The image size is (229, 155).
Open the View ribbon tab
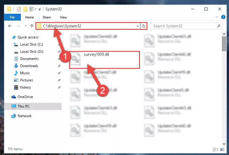click(x=63, y=17)
